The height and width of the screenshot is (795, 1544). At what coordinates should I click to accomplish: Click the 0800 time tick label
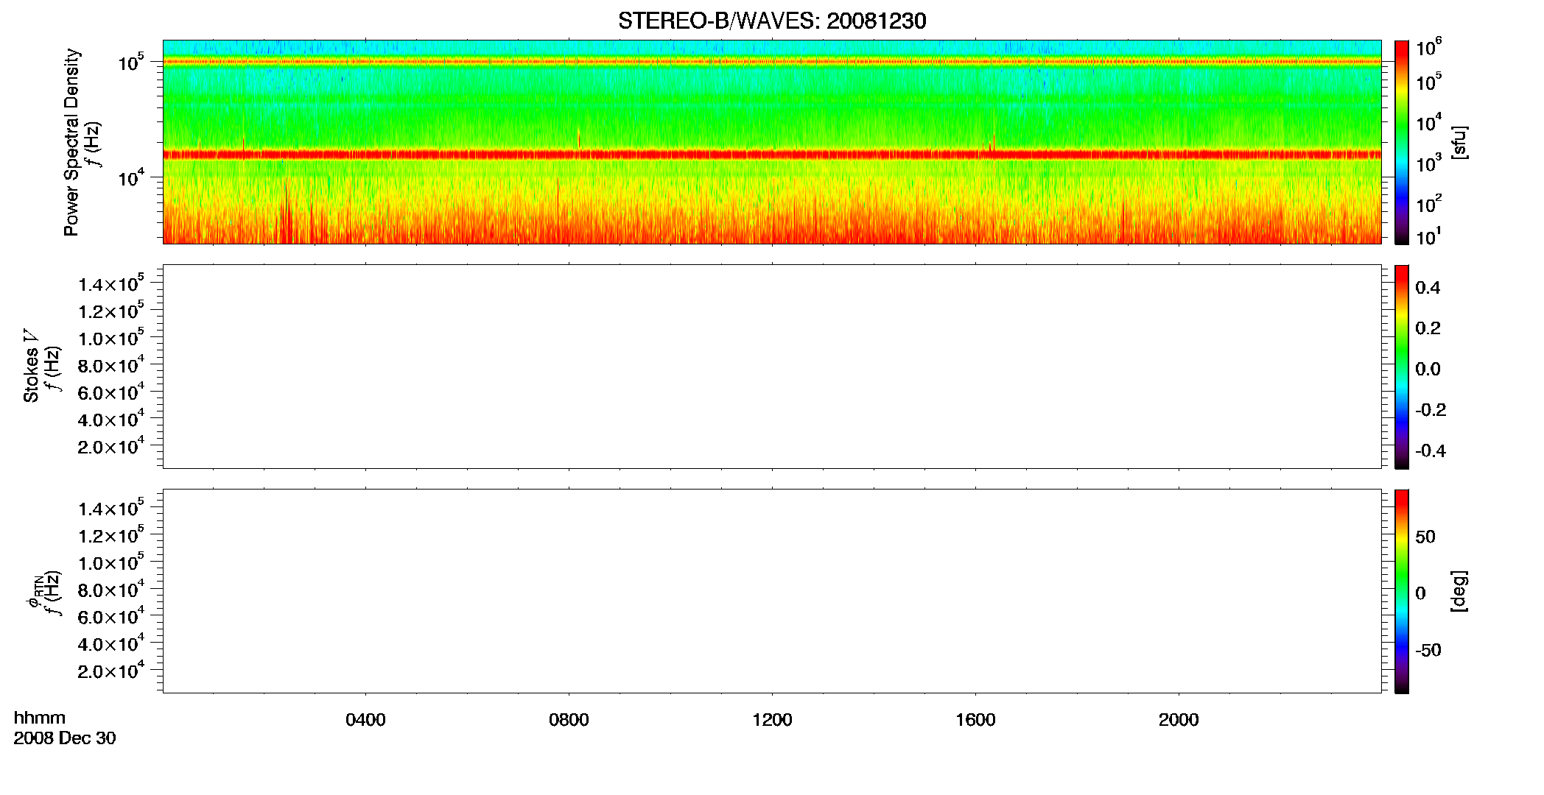[569, 720]
